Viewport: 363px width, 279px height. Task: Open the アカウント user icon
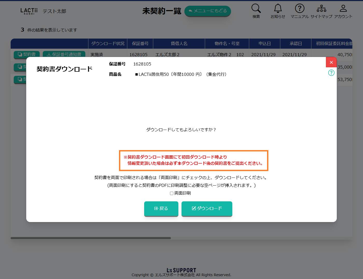click(x=343, y=9)
